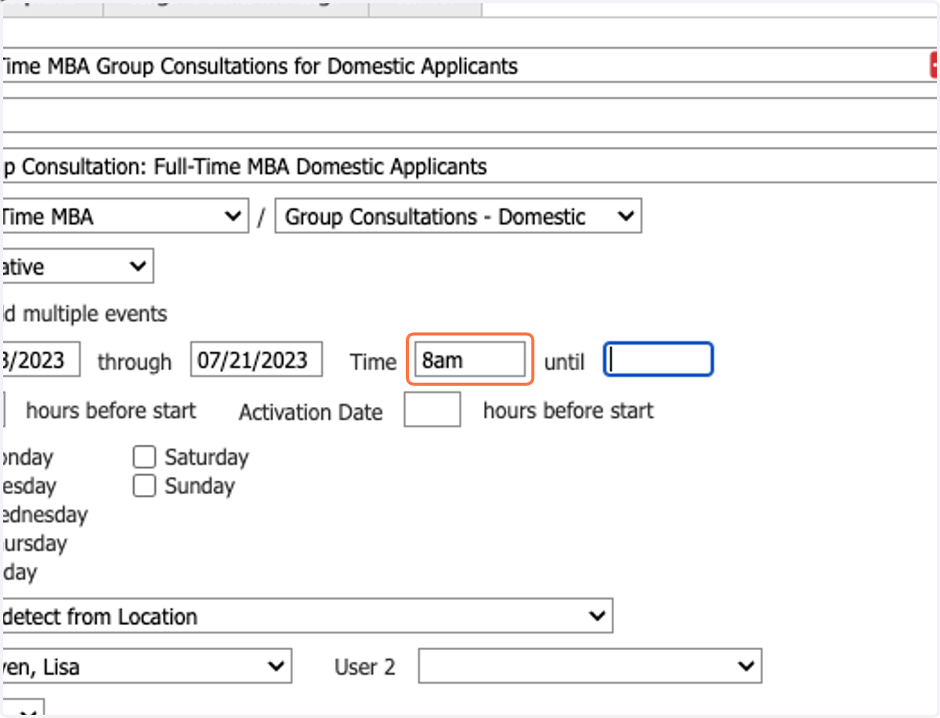940x718 pixels.
Task: Check the Sunday checkbox
Action: pyautogui.click(x=144, y=486)
